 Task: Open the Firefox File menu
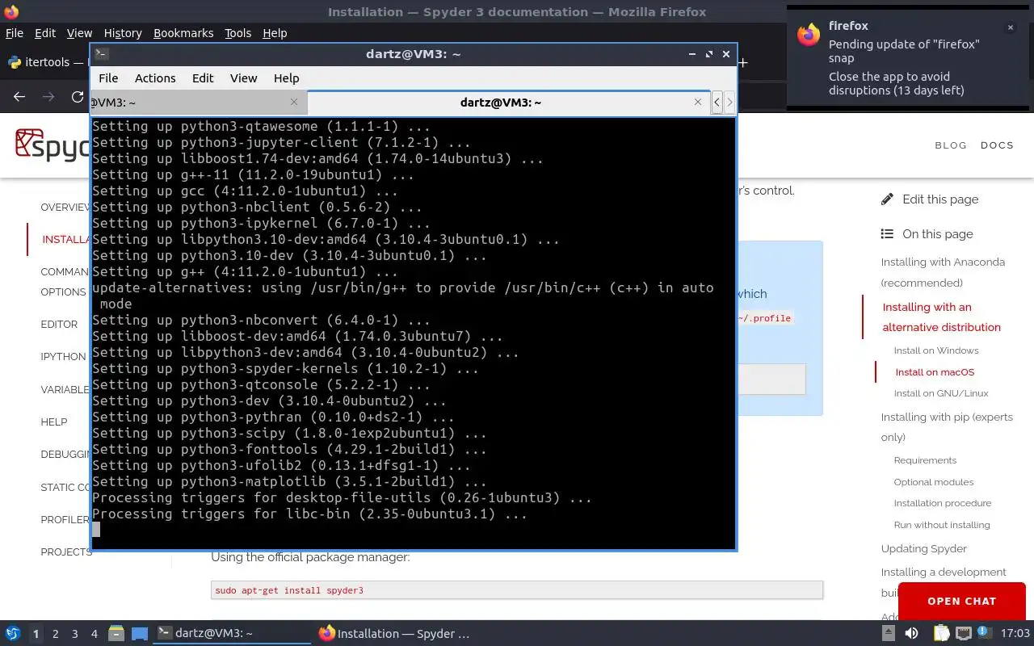[15, 33]
